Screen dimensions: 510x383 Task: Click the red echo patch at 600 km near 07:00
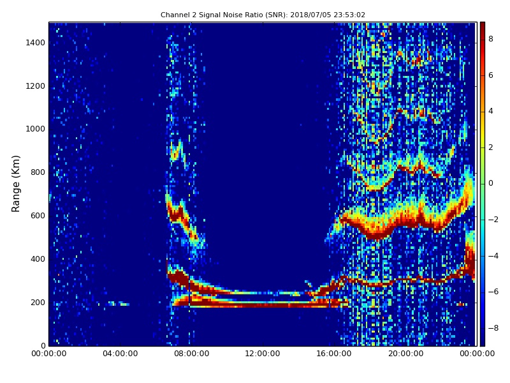177,215
